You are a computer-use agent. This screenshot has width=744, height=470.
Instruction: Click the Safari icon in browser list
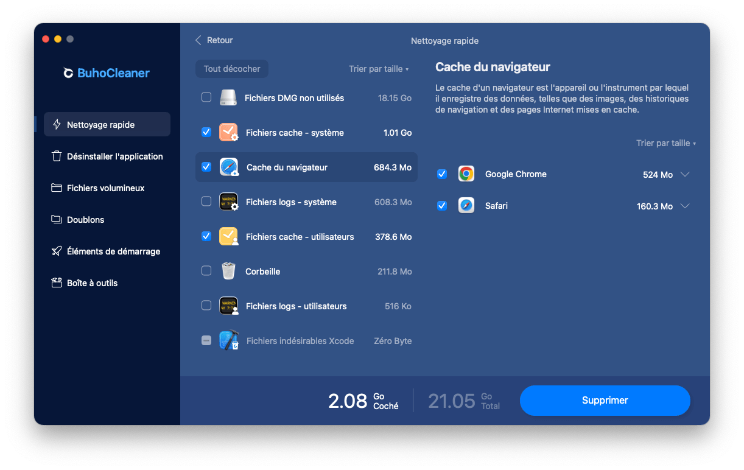click(x=466, y=206)
